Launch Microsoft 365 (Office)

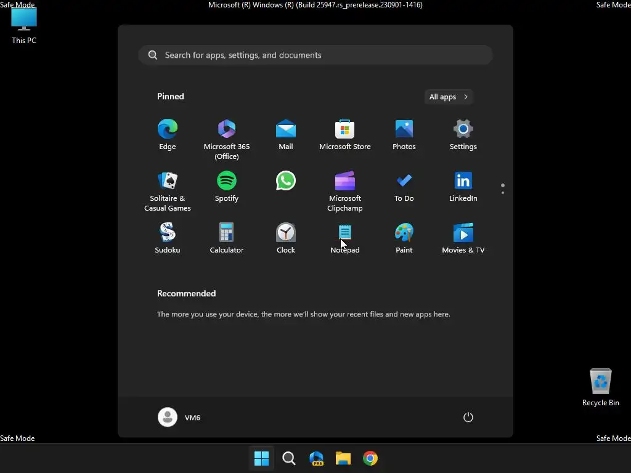pyautogui.click(x=227, y=139)
